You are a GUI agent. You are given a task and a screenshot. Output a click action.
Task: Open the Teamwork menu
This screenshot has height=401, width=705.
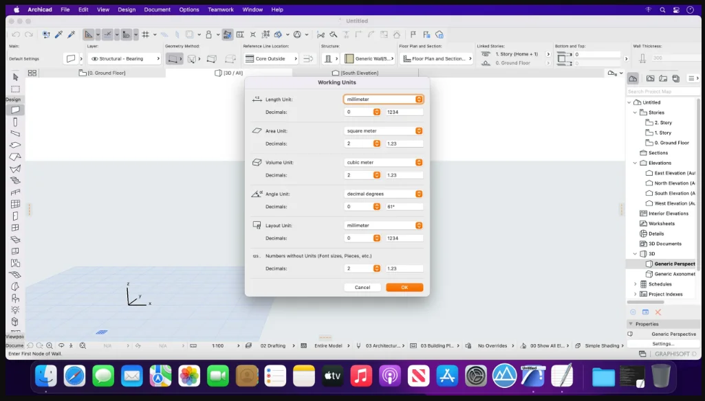tap(221, 10)
